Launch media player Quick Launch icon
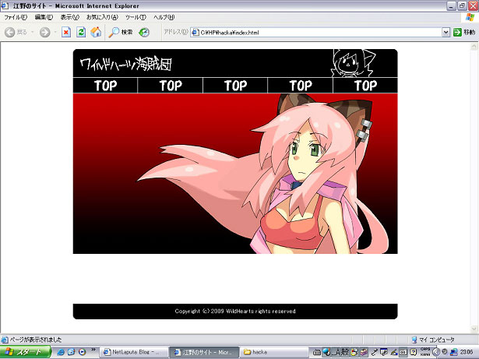Image resolution: width=479 pixels, height=359 pixels. coord(83,352)
